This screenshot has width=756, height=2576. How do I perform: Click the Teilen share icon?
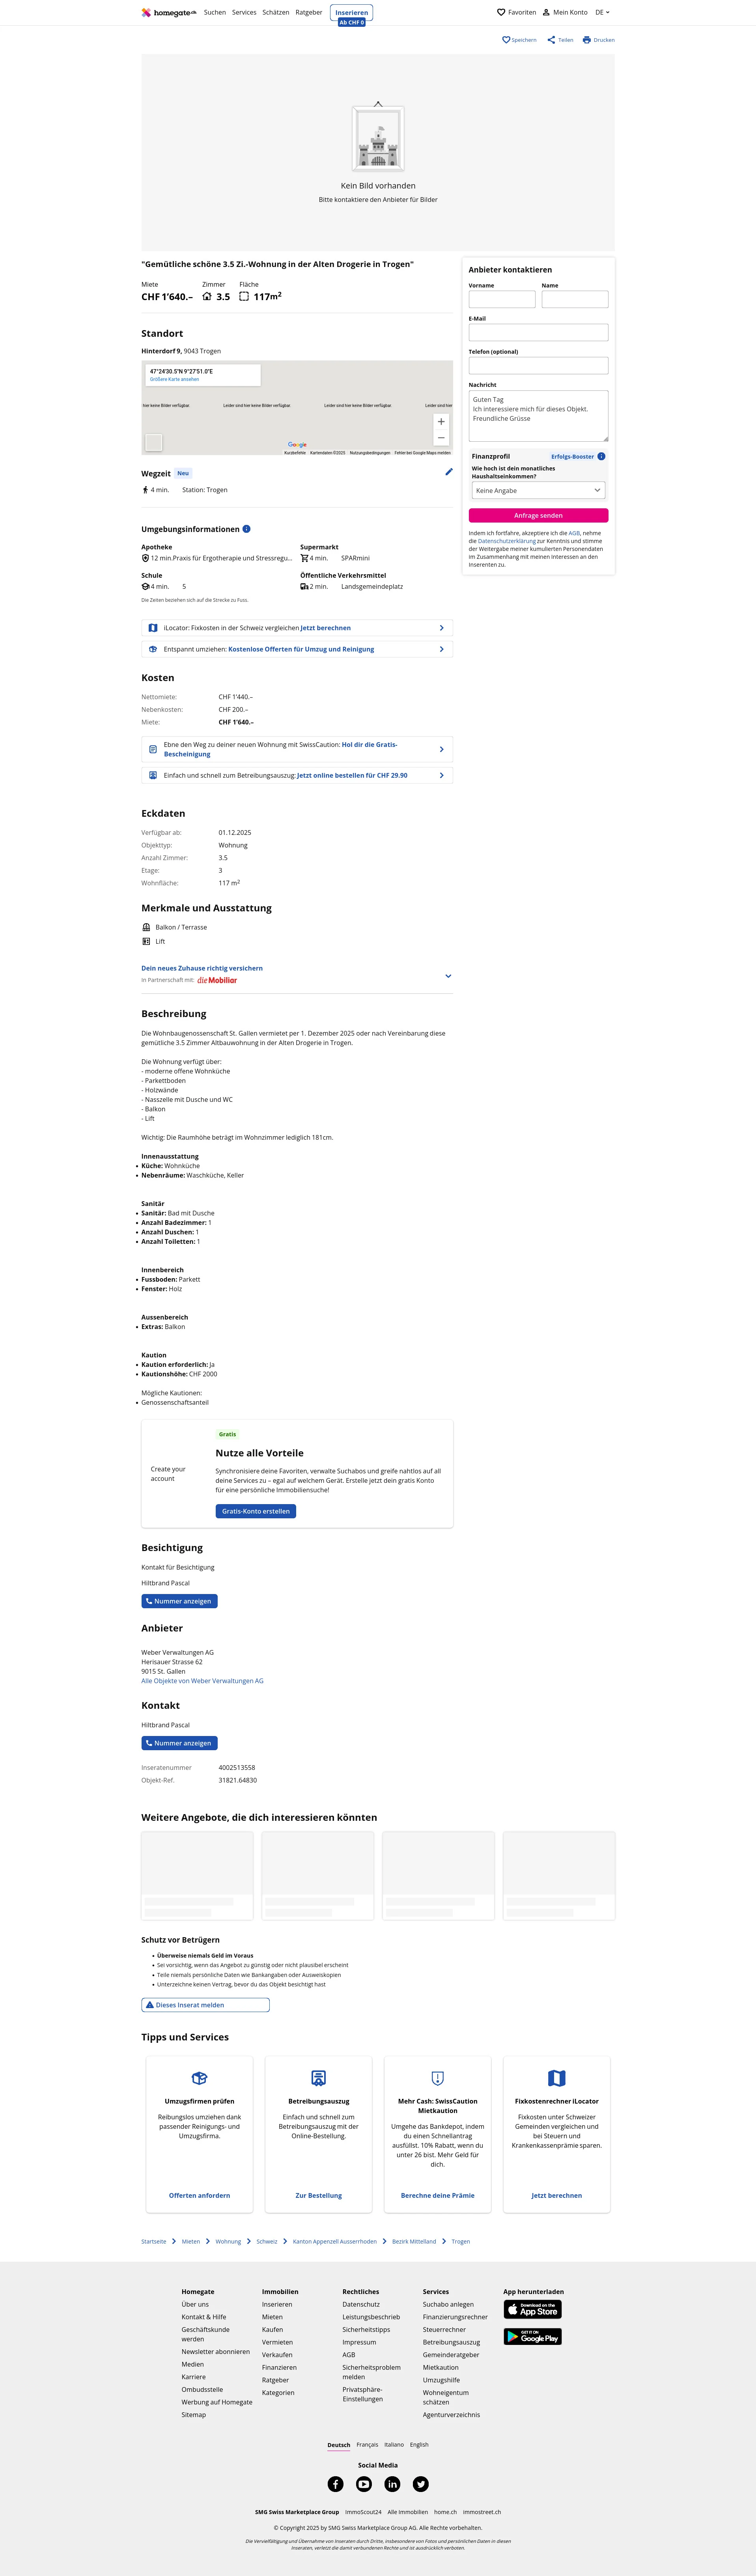click(551, 40)
